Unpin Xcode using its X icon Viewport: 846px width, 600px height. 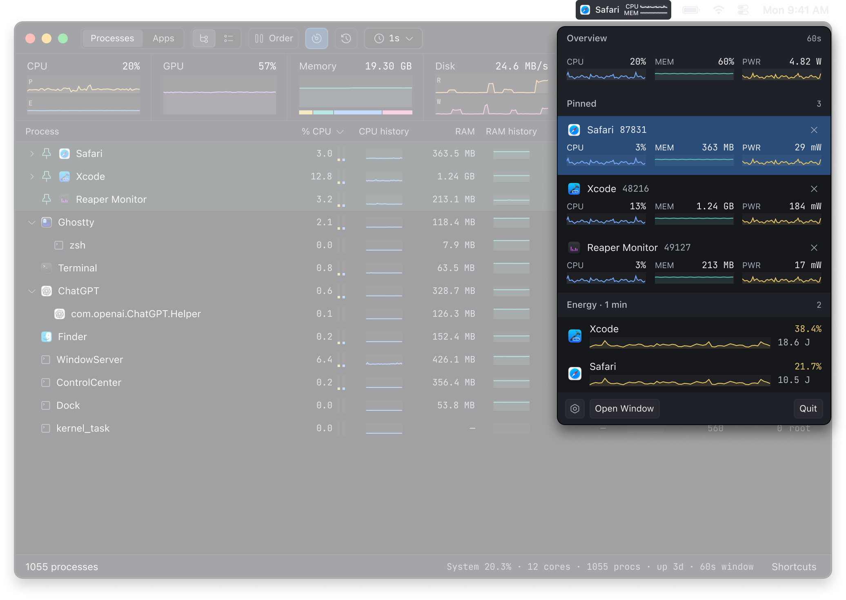pos(814,189)
